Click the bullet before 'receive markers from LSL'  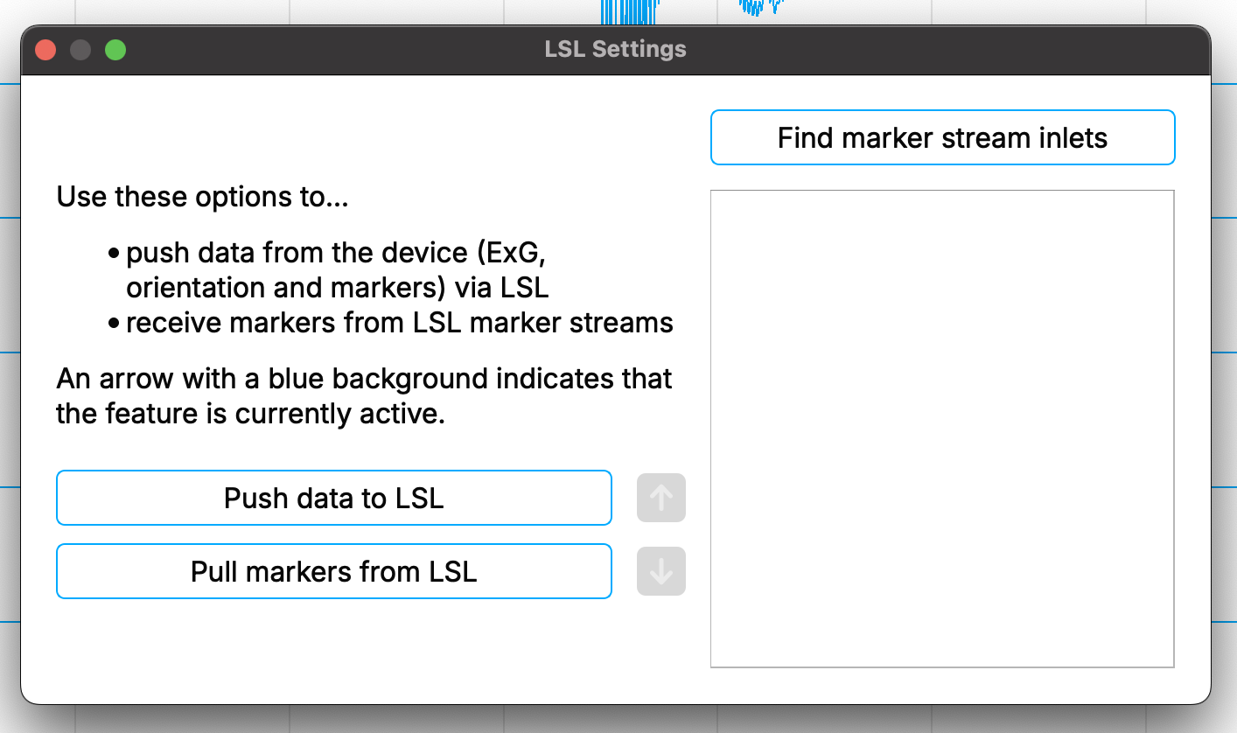114,324
